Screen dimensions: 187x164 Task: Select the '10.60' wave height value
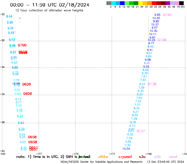(156, 18)
